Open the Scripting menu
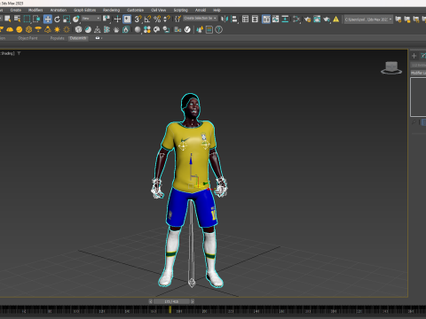The image size is (426, 319). [x=181, y=10]
